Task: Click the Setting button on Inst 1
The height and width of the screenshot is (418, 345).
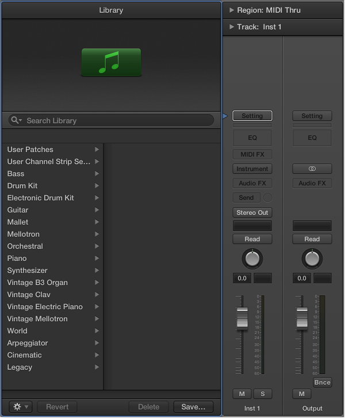Action: [x=252, y=116]
